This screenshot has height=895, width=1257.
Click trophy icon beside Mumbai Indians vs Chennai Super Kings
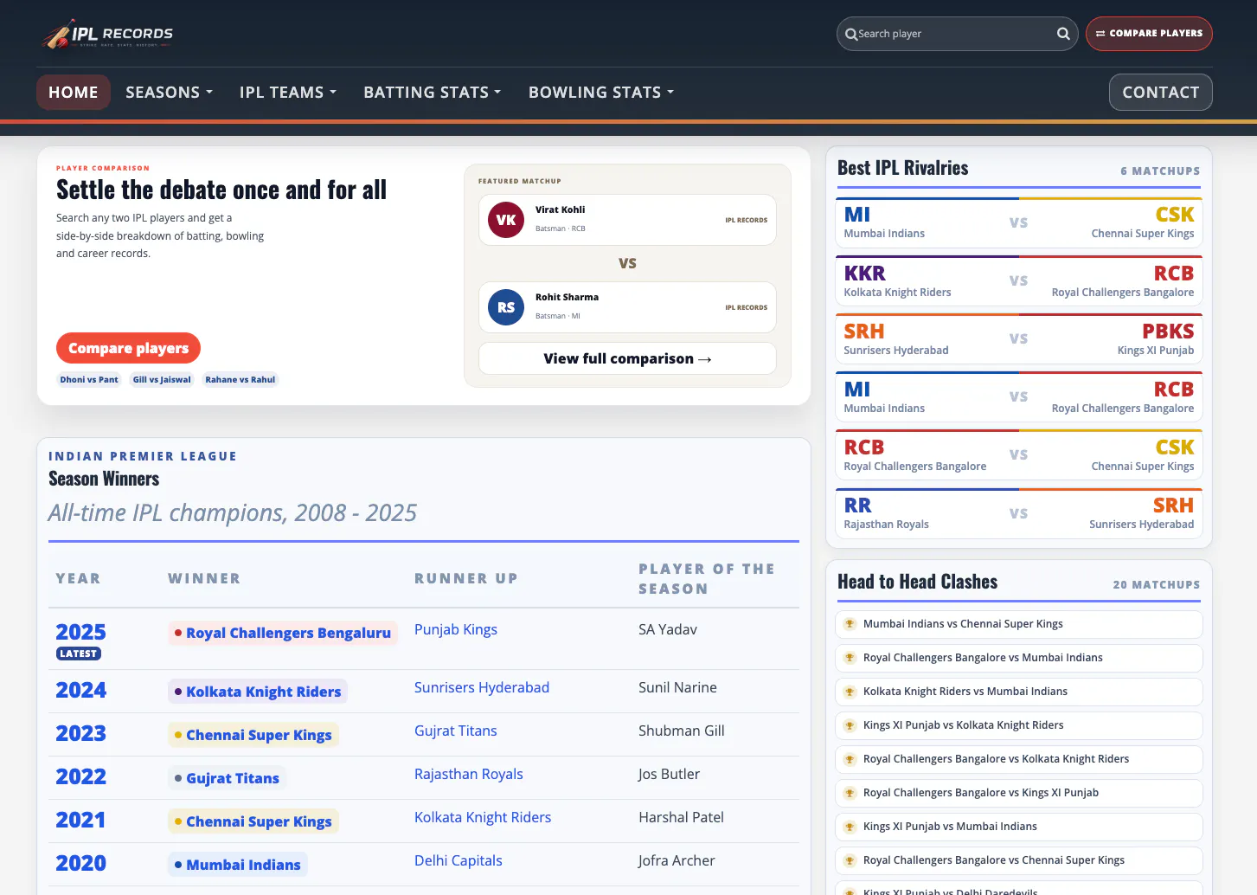pos(850,624)
